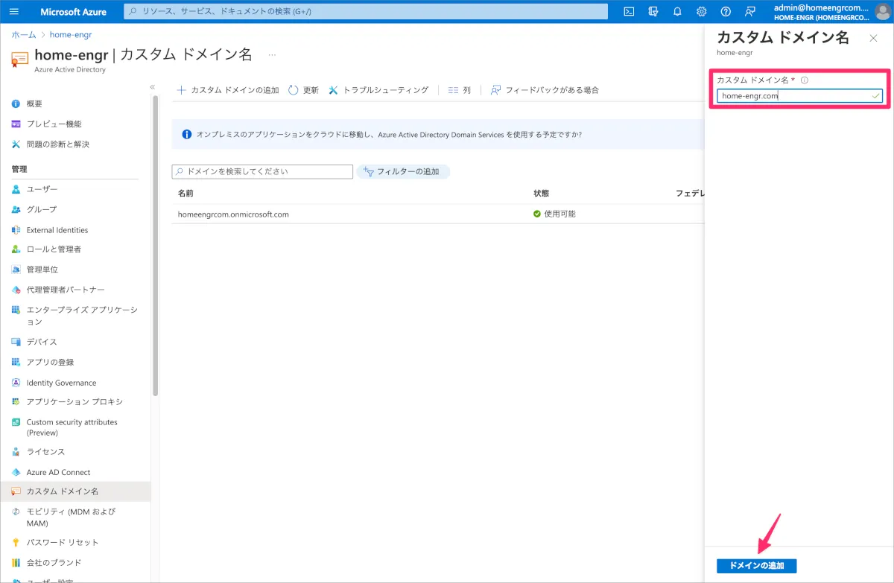Open the Cloud Shell icon in header
The height and width of the screenshot is (583, 894).
[629, 11]
